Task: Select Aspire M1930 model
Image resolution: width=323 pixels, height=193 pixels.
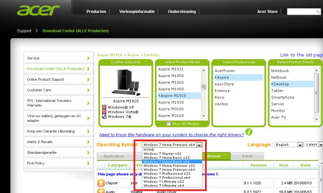Action: (x=171, y=103)
